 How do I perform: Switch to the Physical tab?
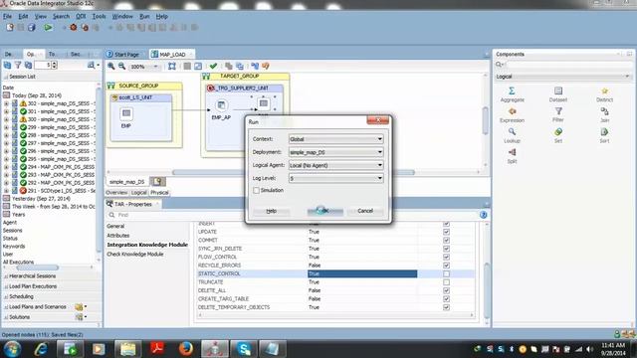pos(159,193)
